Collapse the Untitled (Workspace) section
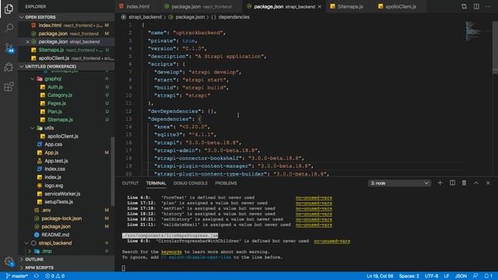 point(67,66)
